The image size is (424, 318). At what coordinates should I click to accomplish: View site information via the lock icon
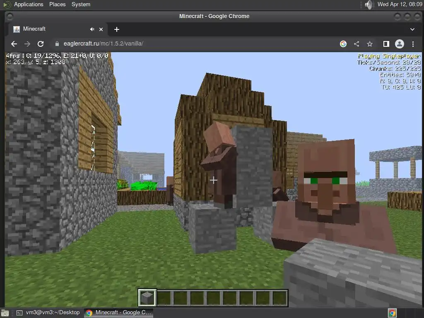[x=57, y=44]
